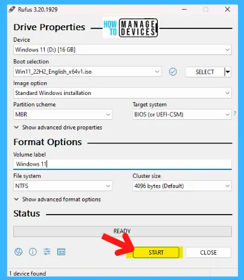
Task: Click the Format Options heading
Action: [x=48, y=142]
